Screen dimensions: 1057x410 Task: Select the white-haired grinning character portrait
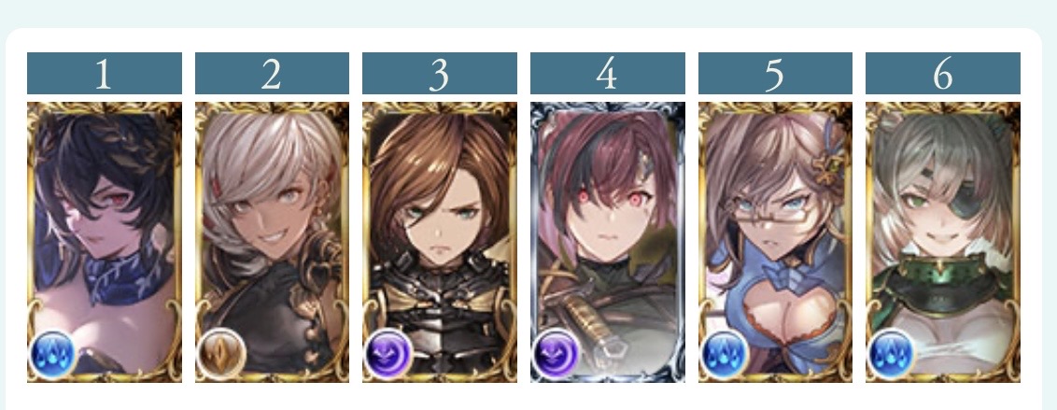273,242
